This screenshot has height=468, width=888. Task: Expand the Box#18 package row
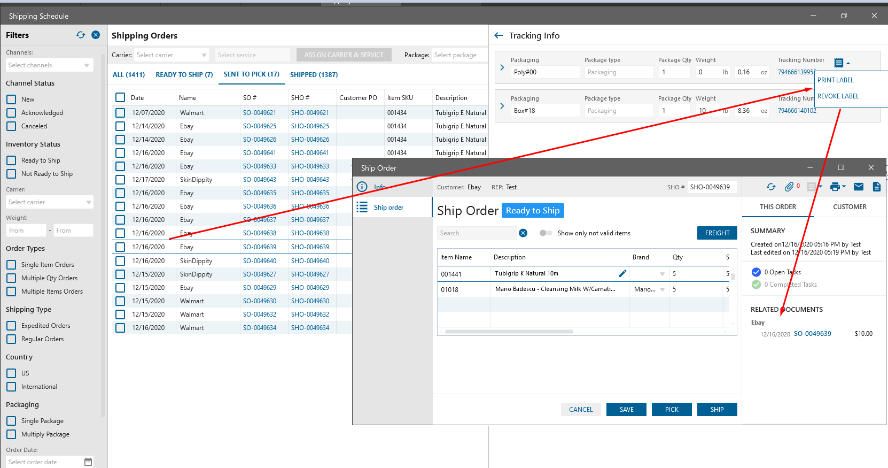(502, 106)
